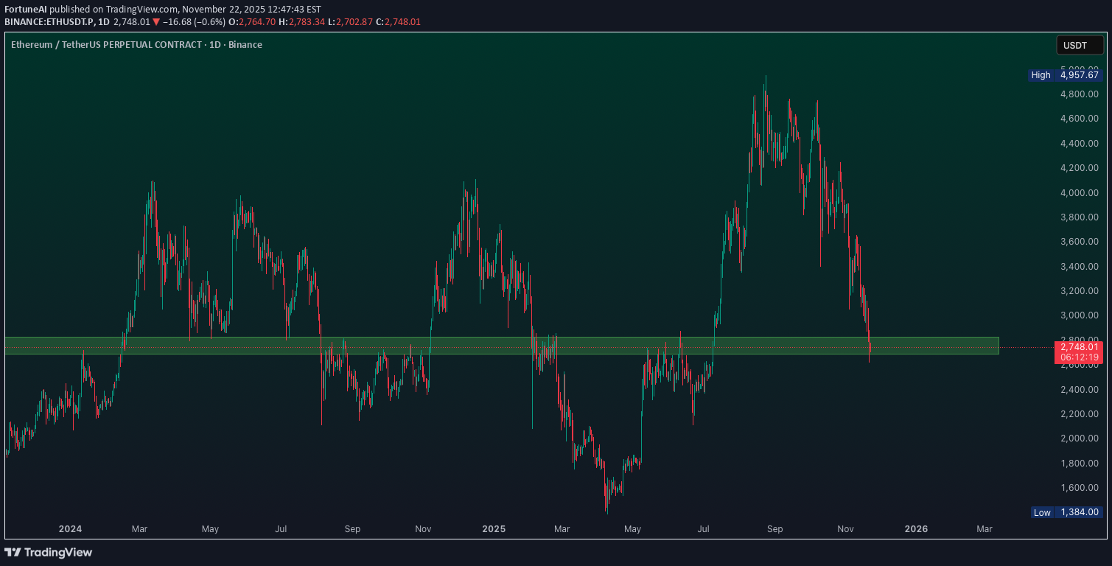Screen dimensions: 1112x566
Task: Select the red current price tag 2,748.01
Action: click(1080, 346)
